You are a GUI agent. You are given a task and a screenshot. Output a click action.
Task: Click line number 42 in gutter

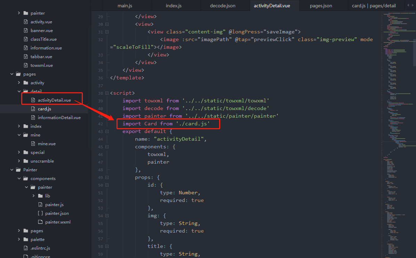pos(100,124)
